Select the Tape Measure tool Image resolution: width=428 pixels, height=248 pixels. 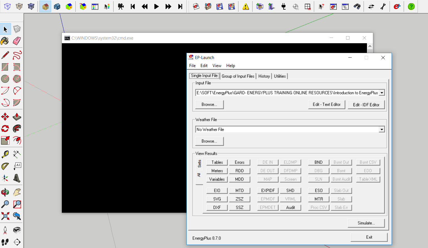pyautogui.click(x=5, y=154)
